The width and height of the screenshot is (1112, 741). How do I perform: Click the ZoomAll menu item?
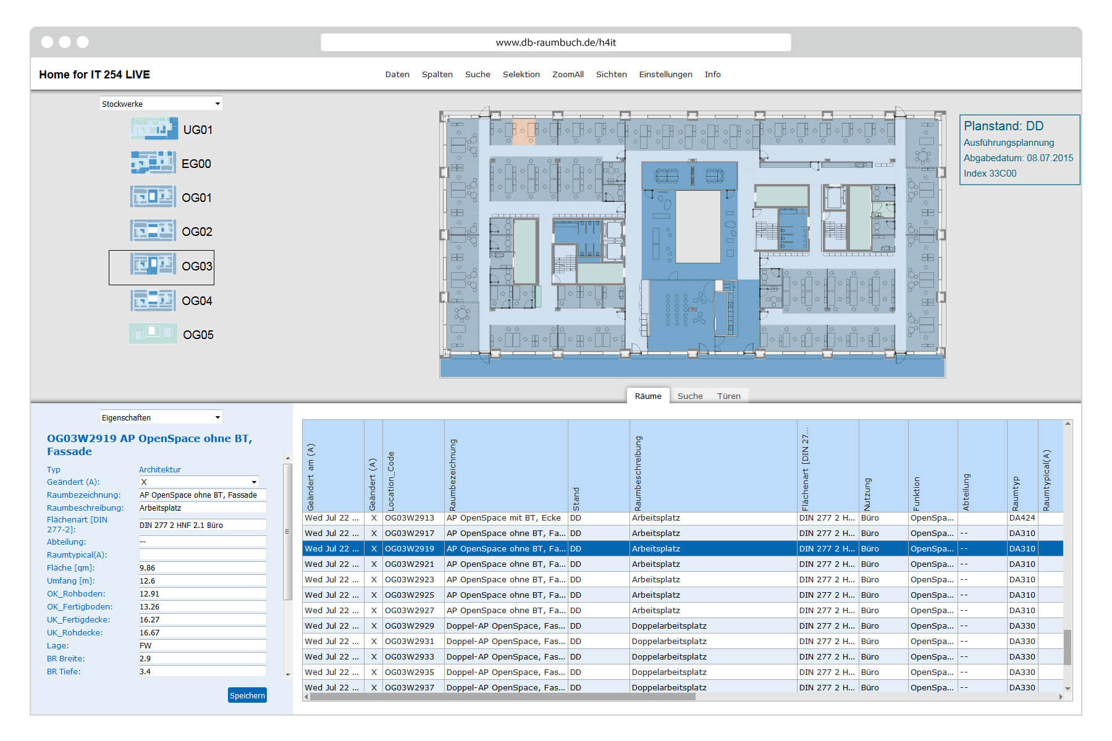[567, 75]
